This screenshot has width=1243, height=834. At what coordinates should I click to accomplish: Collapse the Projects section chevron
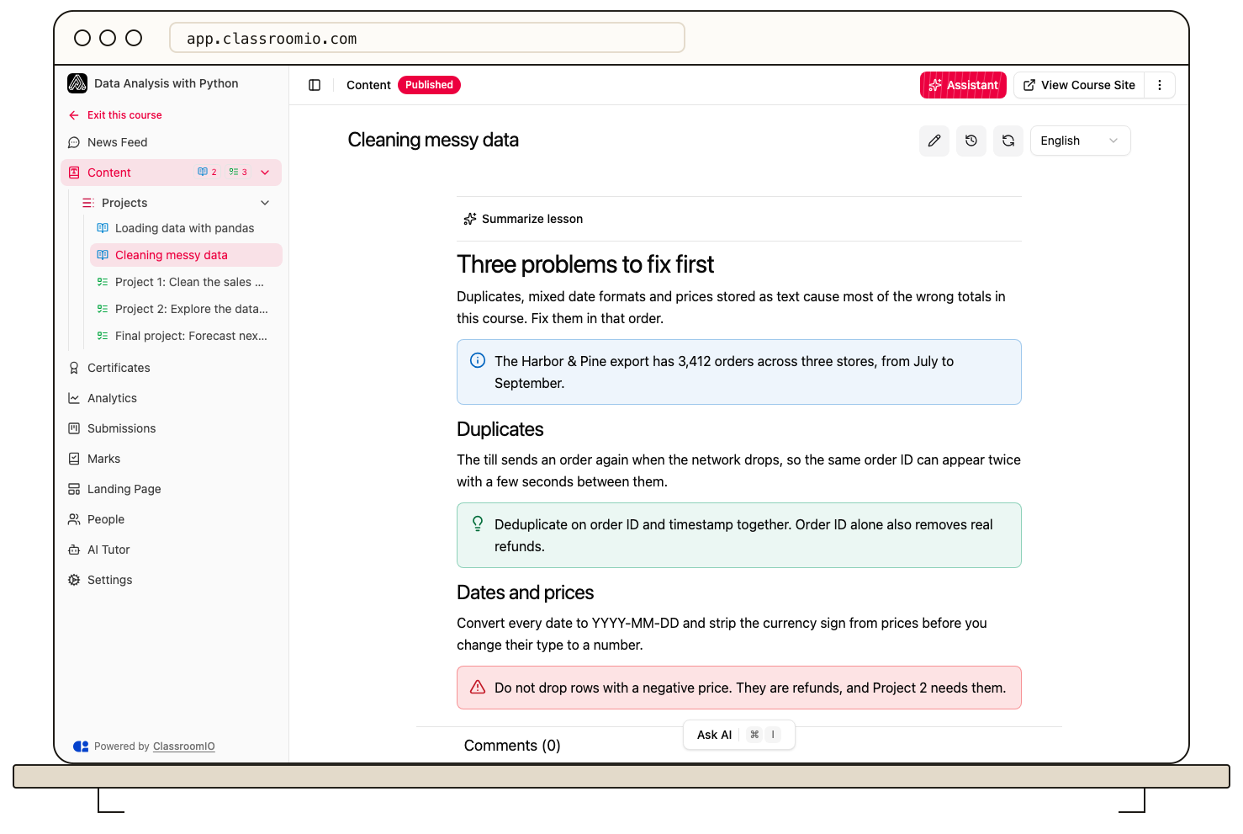[x=265, y=203]
